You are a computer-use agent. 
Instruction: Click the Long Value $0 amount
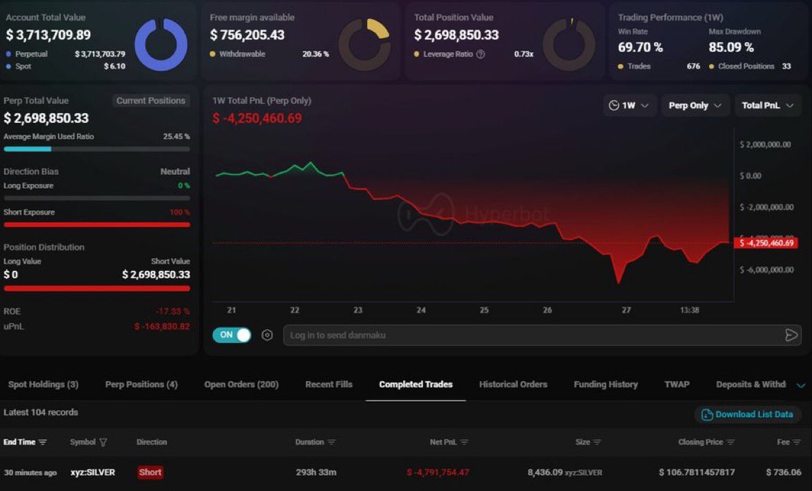[x=11, y=274]
